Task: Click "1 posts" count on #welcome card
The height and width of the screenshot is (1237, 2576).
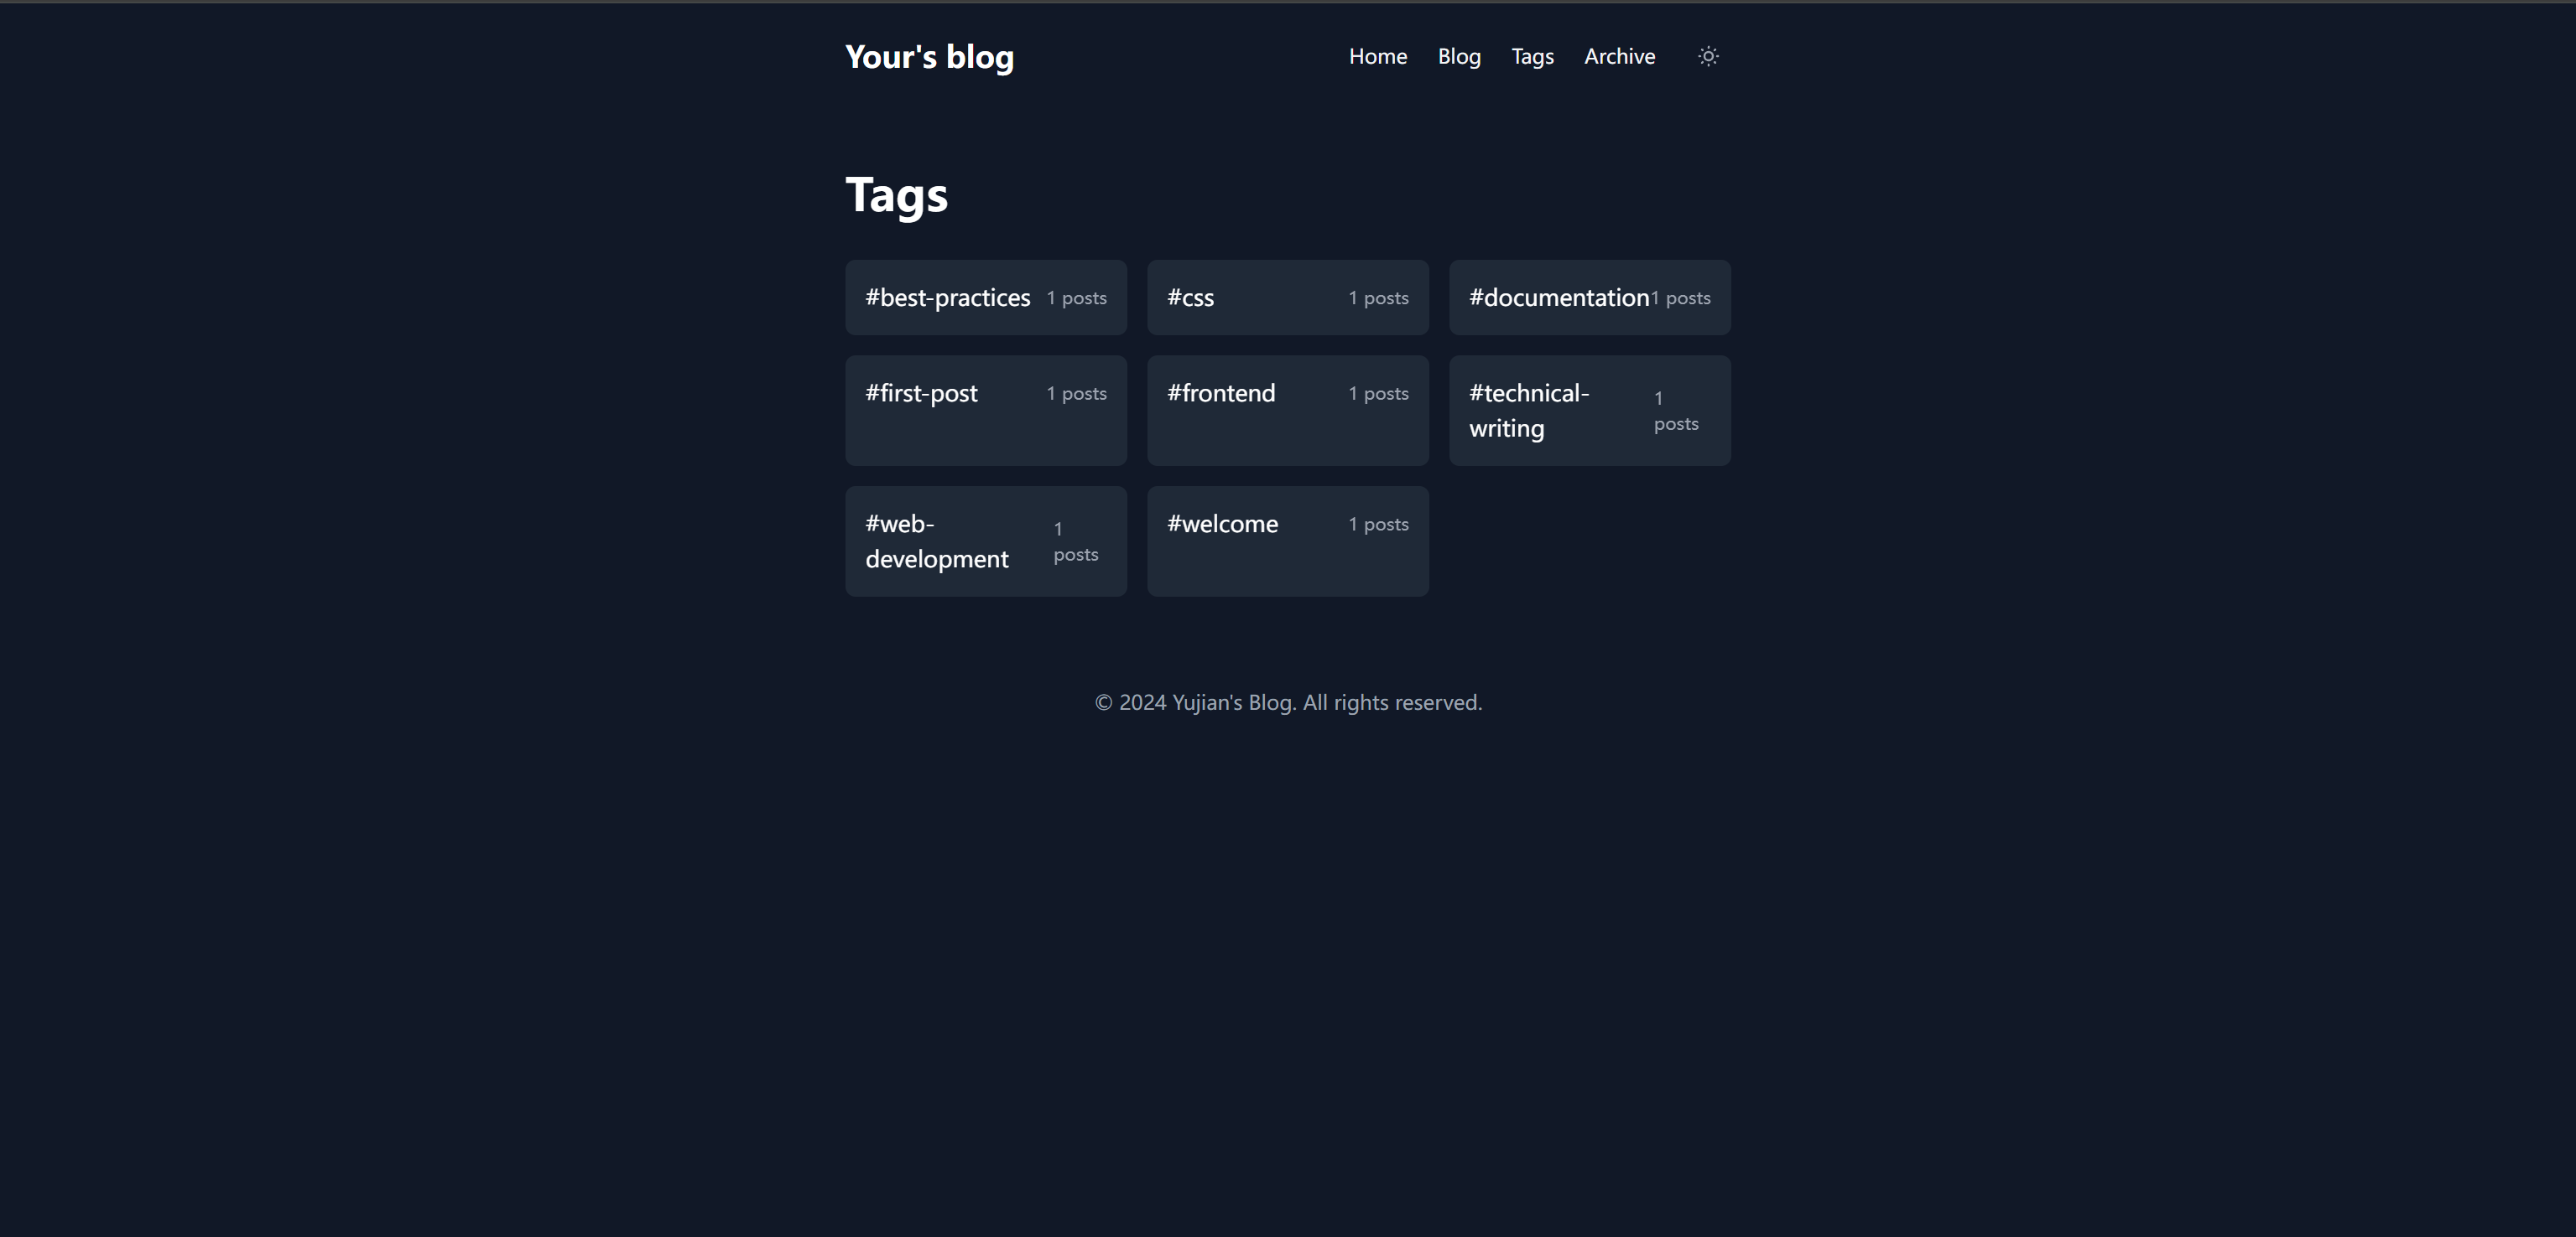Action: (1378, 525)
